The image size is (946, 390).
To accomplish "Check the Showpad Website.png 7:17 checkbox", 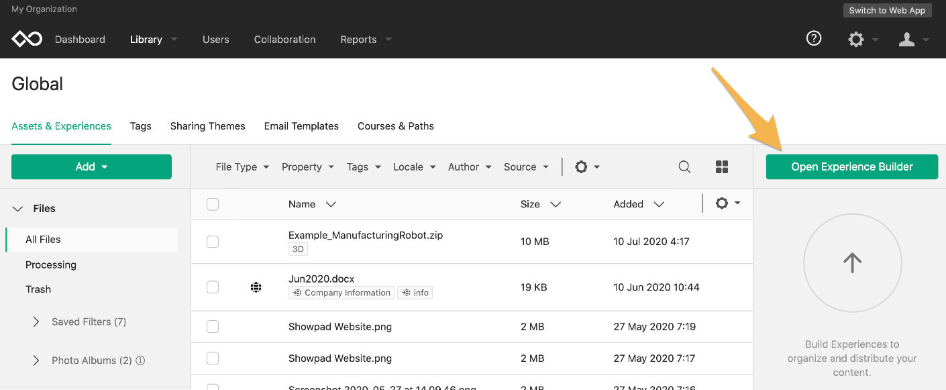I will click(x=213, y=358).
